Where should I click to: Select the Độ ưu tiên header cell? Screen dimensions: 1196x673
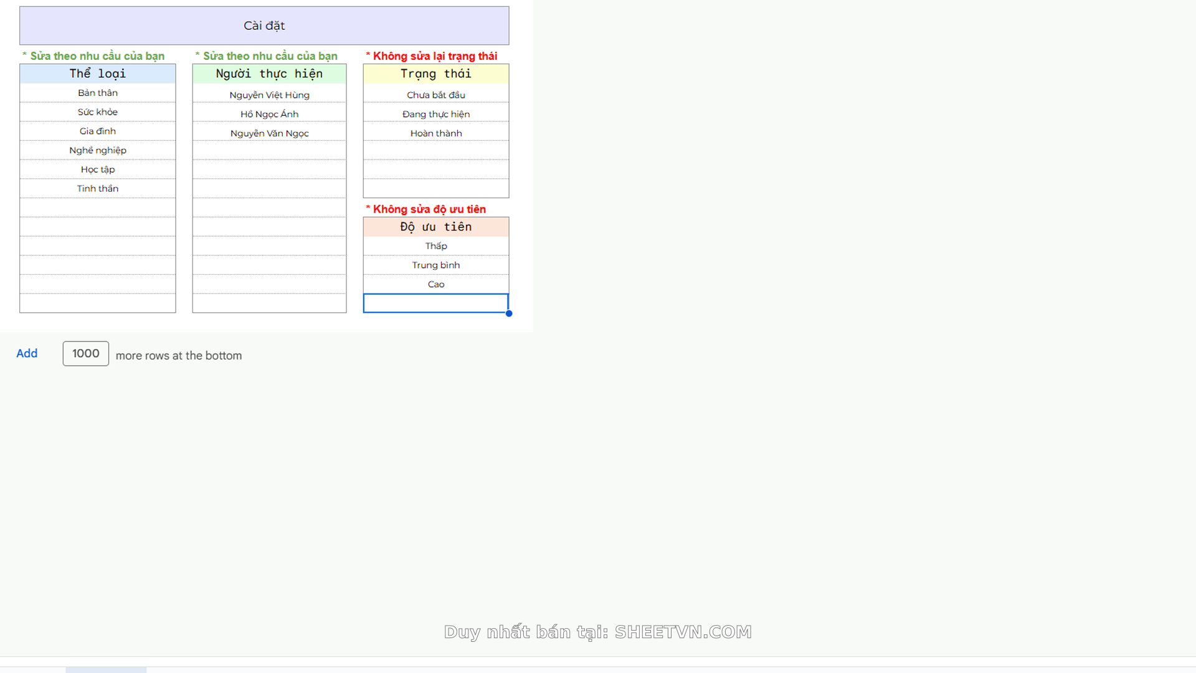click(436, 227)
